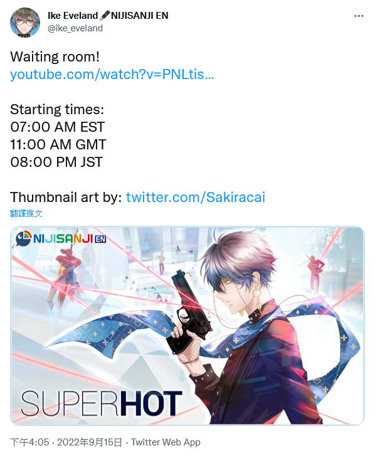Open the SUPERHOT thumbnail image

[x=187, y=326]
